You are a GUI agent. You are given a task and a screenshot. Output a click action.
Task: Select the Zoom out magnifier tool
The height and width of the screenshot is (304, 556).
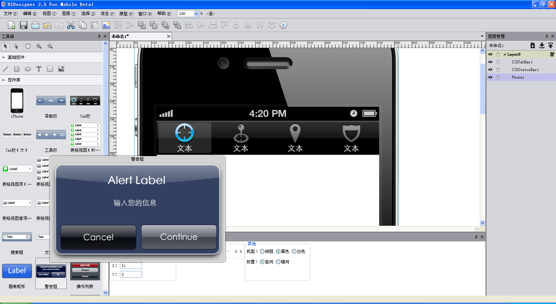(50, 46)
